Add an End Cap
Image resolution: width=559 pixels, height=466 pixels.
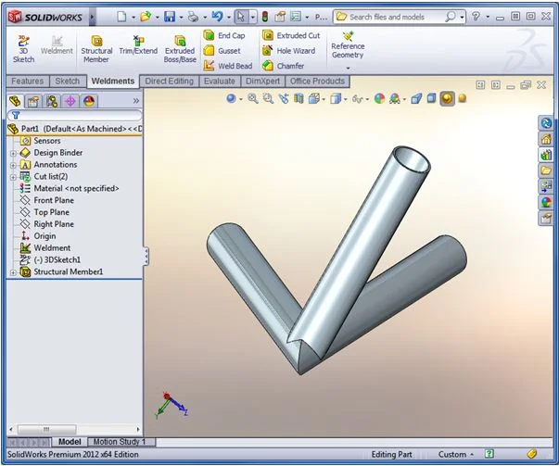[224, 35]
